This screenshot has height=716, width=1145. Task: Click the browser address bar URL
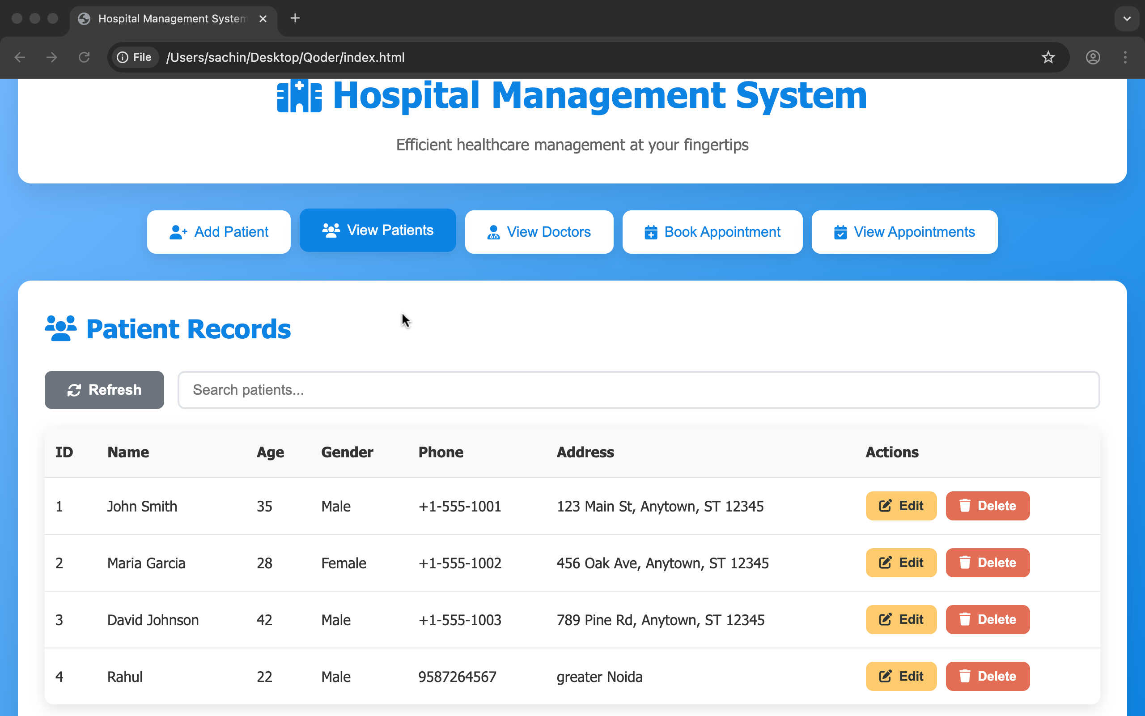click(x=285, y=57)
